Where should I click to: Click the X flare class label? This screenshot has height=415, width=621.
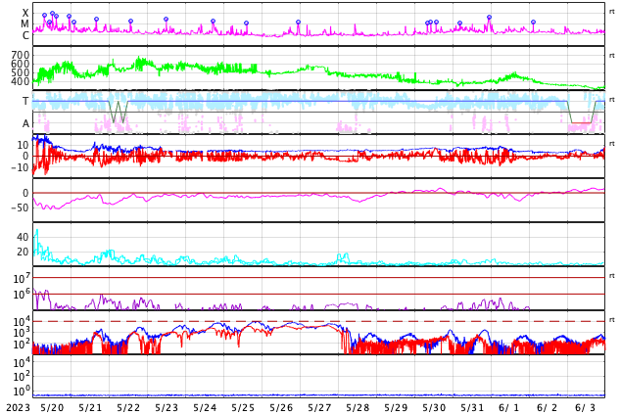[25, 13]
